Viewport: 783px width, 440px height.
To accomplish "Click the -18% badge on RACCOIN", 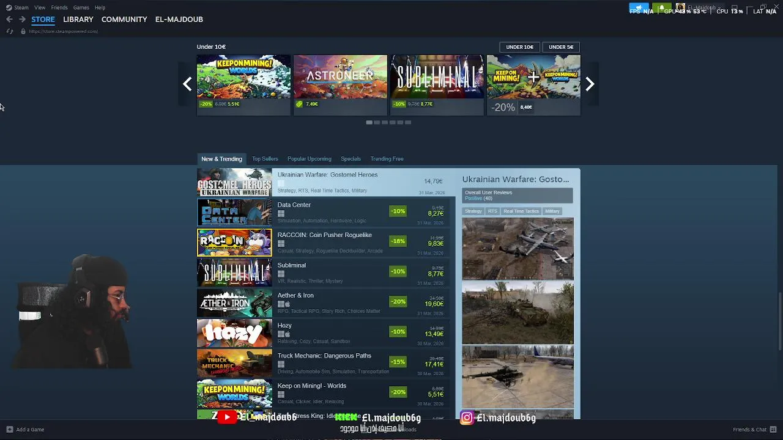I will (x=398, y=241).
